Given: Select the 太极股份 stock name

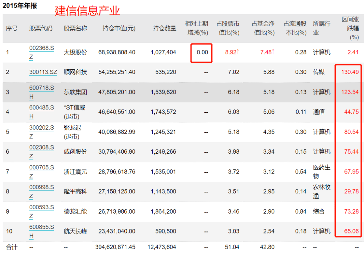Looking at the screenshot, I should click(76, 52).
